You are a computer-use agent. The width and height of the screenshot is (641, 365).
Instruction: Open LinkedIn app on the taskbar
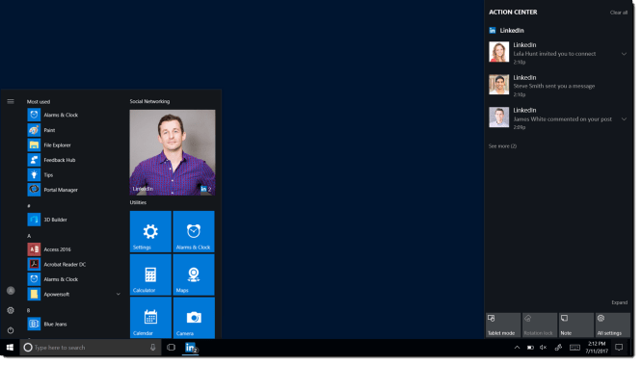click(x=191, y=349)
